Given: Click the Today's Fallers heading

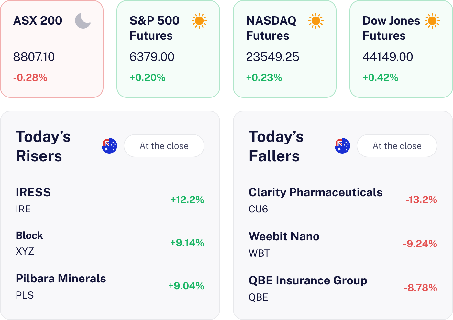Looking at the screenshot, I should click(276, 146).
